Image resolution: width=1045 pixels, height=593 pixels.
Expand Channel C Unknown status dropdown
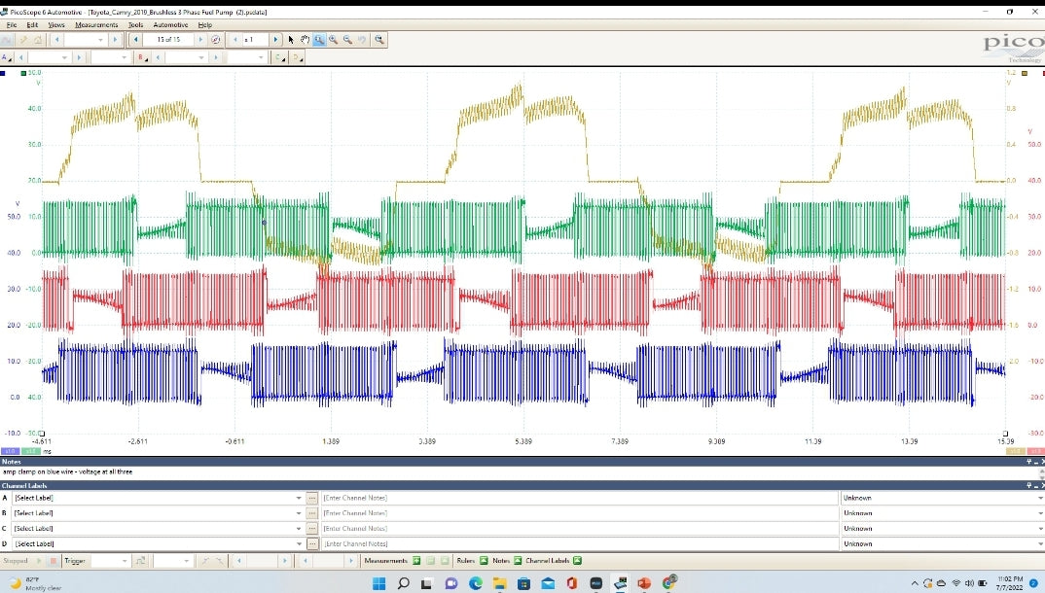[1040, 529]
